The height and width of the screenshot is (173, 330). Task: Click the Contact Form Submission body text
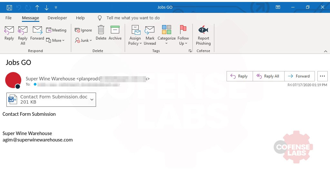point(29,114)
